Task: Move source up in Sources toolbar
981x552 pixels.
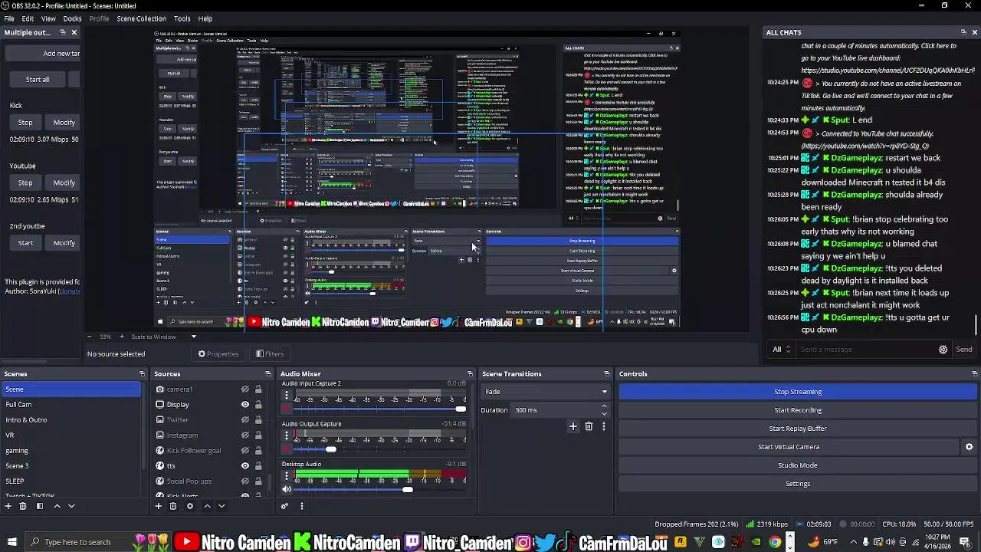Action: 207,506
